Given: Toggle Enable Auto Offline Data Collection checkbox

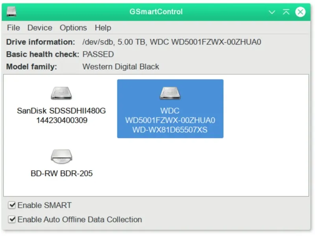Looking at the screenshot, I should pyautogui.click(x=12, y=219).
